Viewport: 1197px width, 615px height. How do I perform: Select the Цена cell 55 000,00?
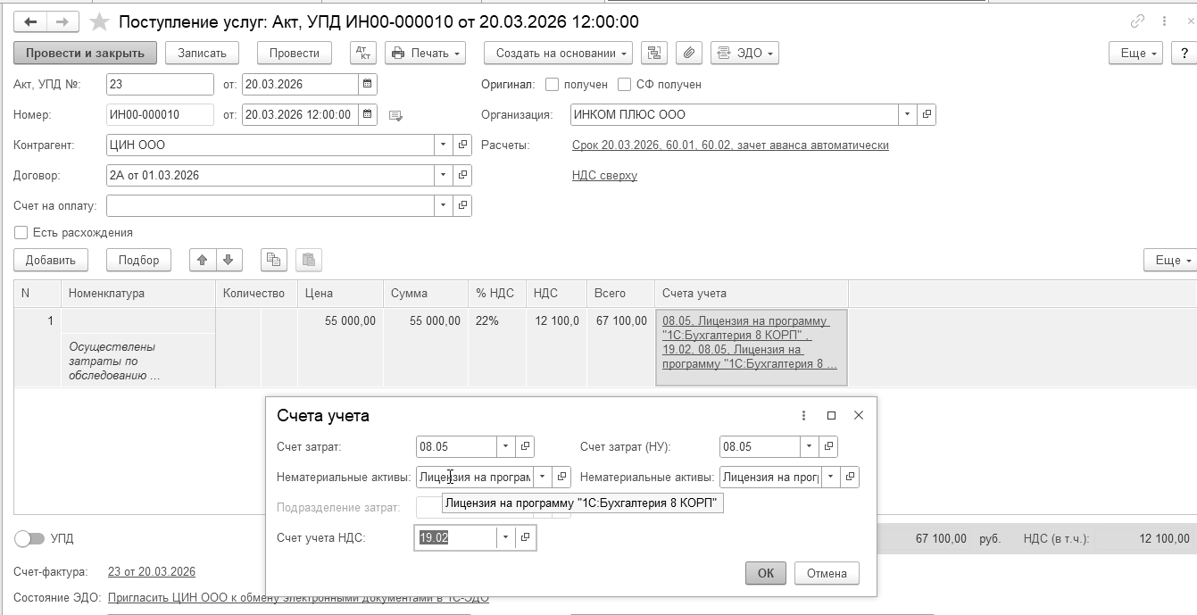point(340,320)
